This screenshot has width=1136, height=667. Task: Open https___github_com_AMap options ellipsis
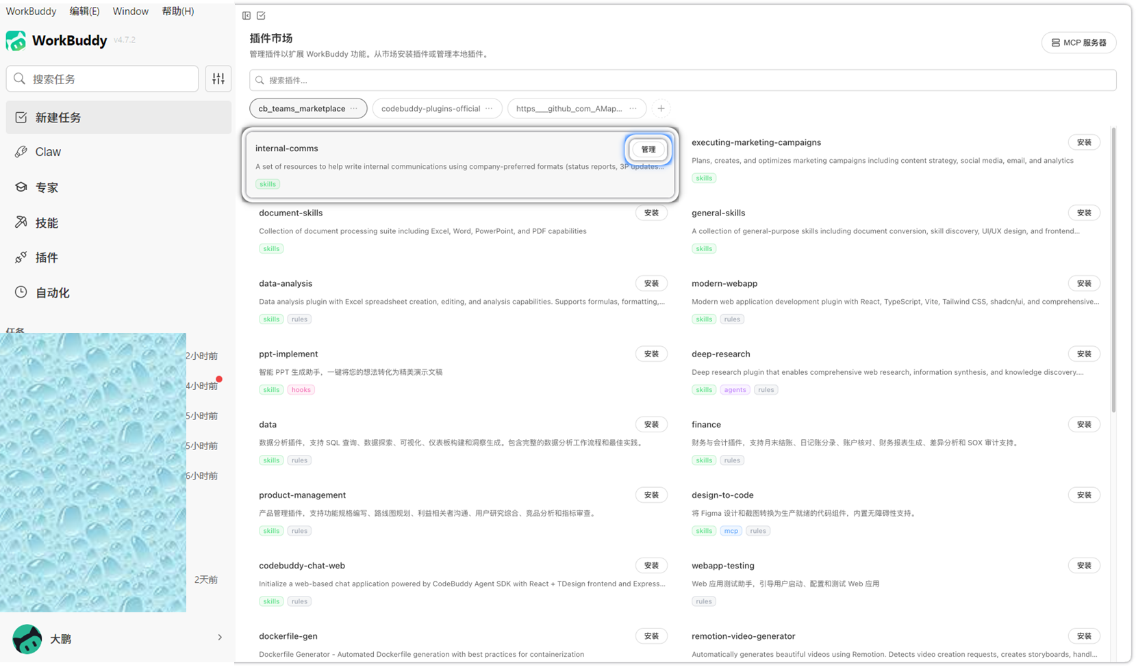click(x=633, y=108)
